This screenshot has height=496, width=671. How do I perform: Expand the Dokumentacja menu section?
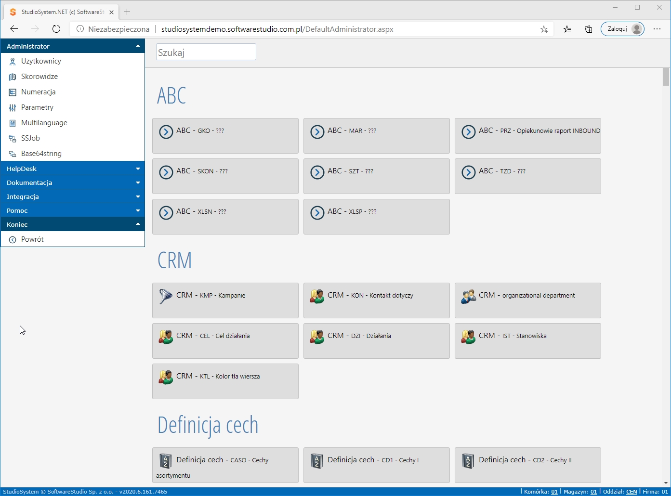tap(72, 183)
